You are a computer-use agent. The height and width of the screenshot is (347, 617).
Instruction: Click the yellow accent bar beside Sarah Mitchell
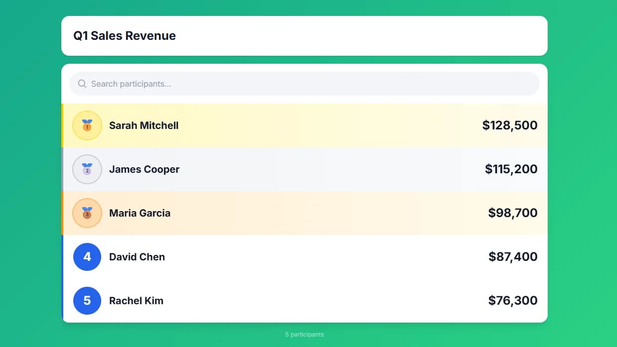(63, 125)
